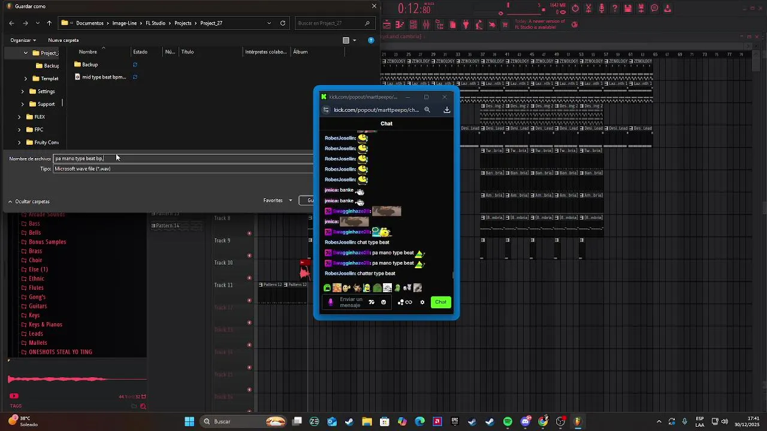This screenshot has width=767, height=431.
Task: Open Epic Games from the taskbar
Action: click(x=455, y=421)
